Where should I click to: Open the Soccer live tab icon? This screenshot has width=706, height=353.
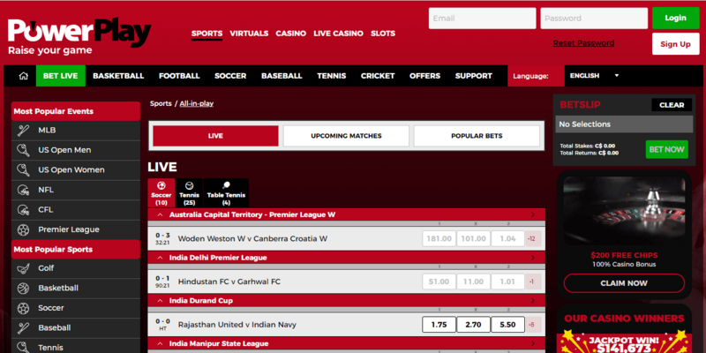tap(161, 186)
